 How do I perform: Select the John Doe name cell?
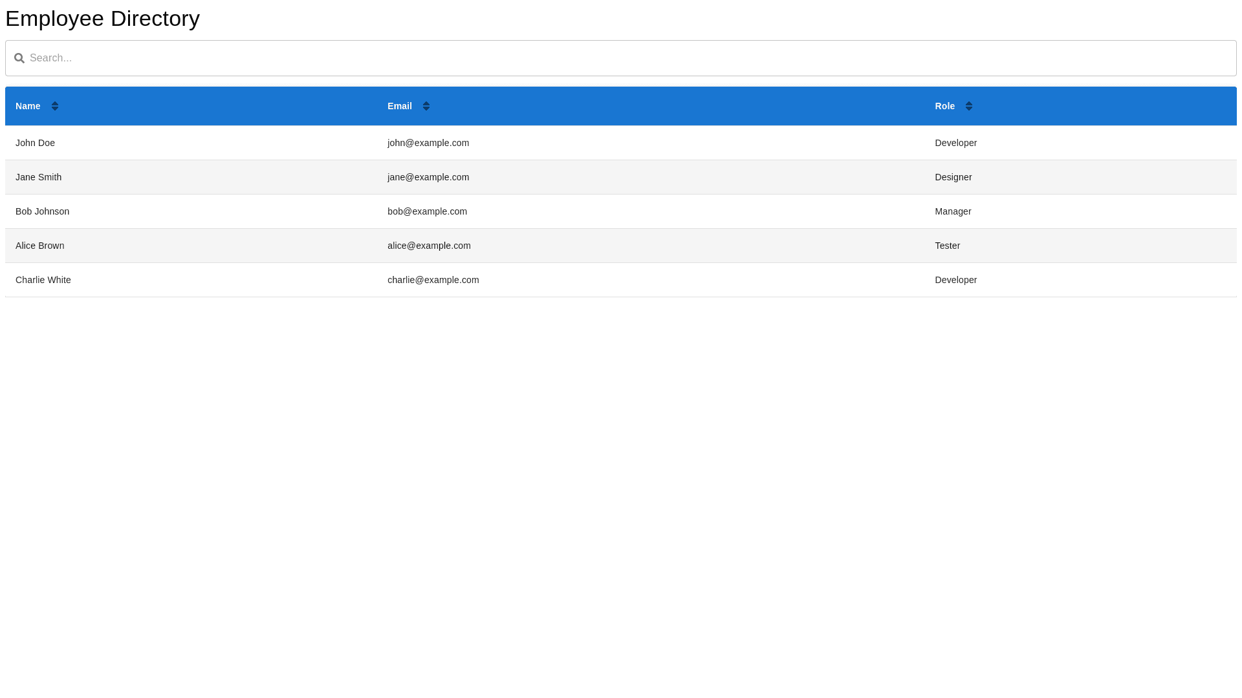[36, 143]
